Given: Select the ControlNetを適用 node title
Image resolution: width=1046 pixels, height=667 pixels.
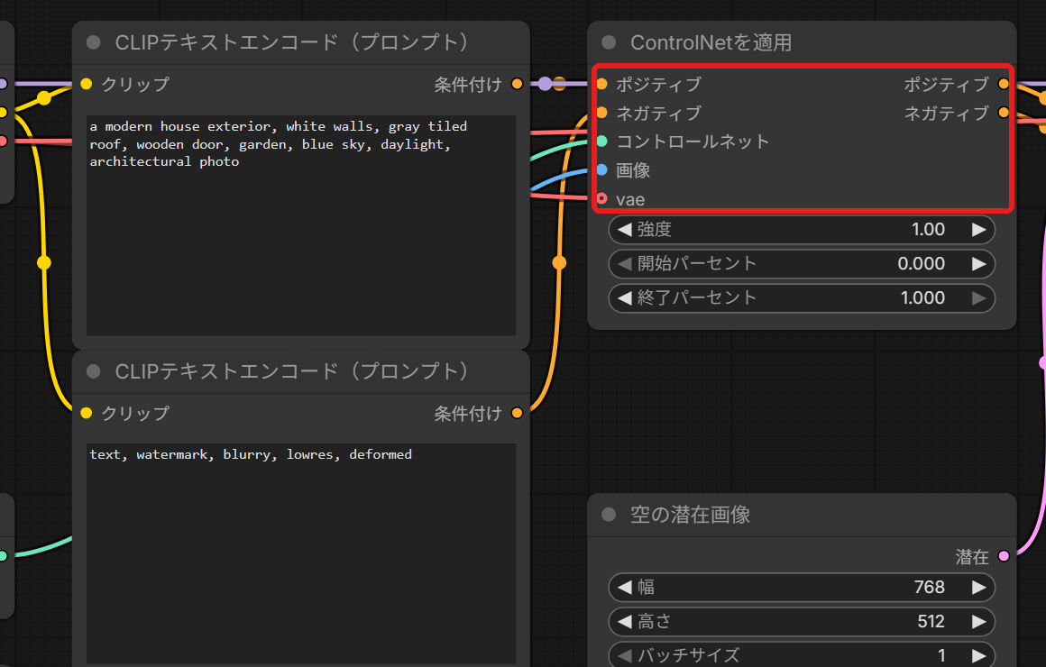Looking at the screenshot, I should (711, 42).
